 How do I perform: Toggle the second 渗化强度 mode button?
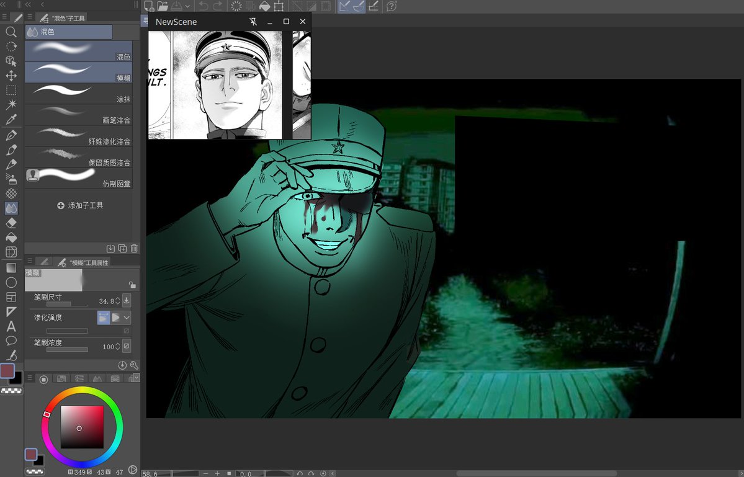point(116,318)
